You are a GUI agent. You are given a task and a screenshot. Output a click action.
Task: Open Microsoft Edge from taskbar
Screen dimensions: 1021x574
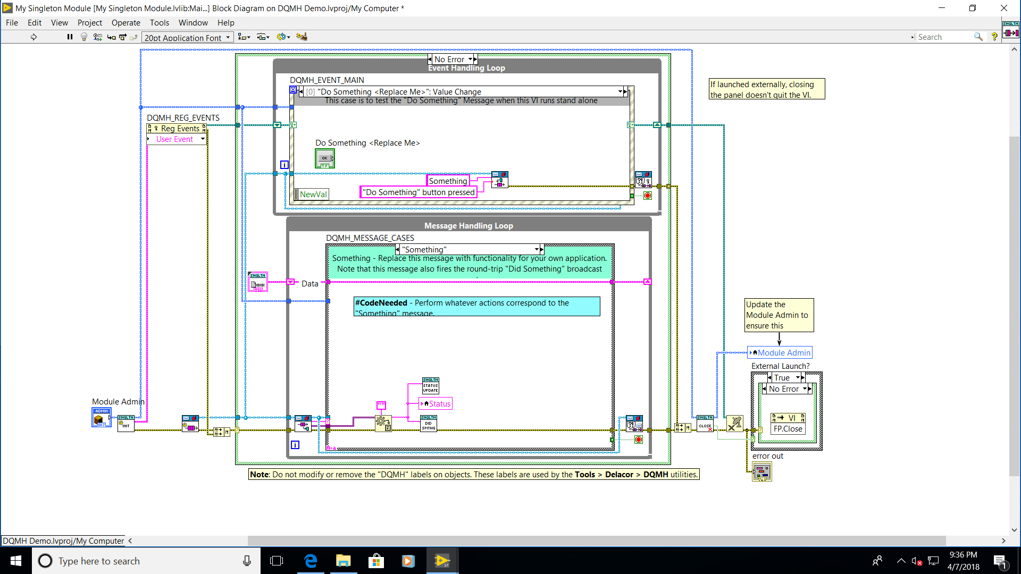(x=311, y=561)
